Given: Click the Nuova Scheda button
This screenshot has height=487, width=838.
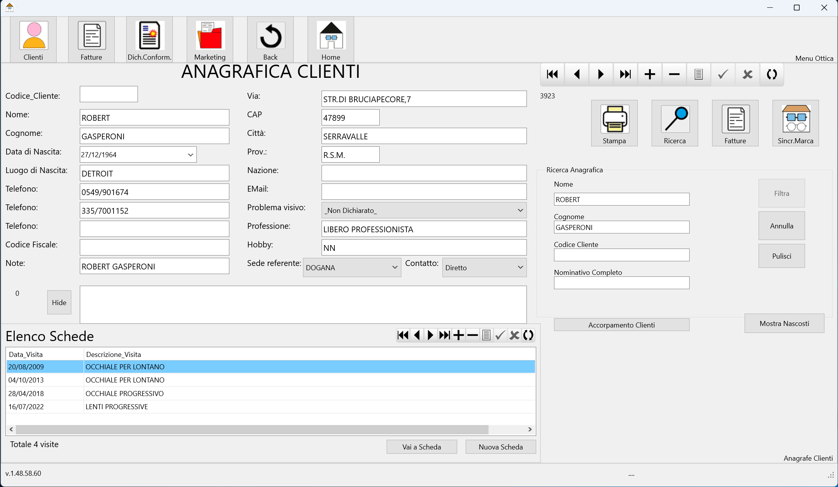Looking at the screenshot, I should point(501,447).
